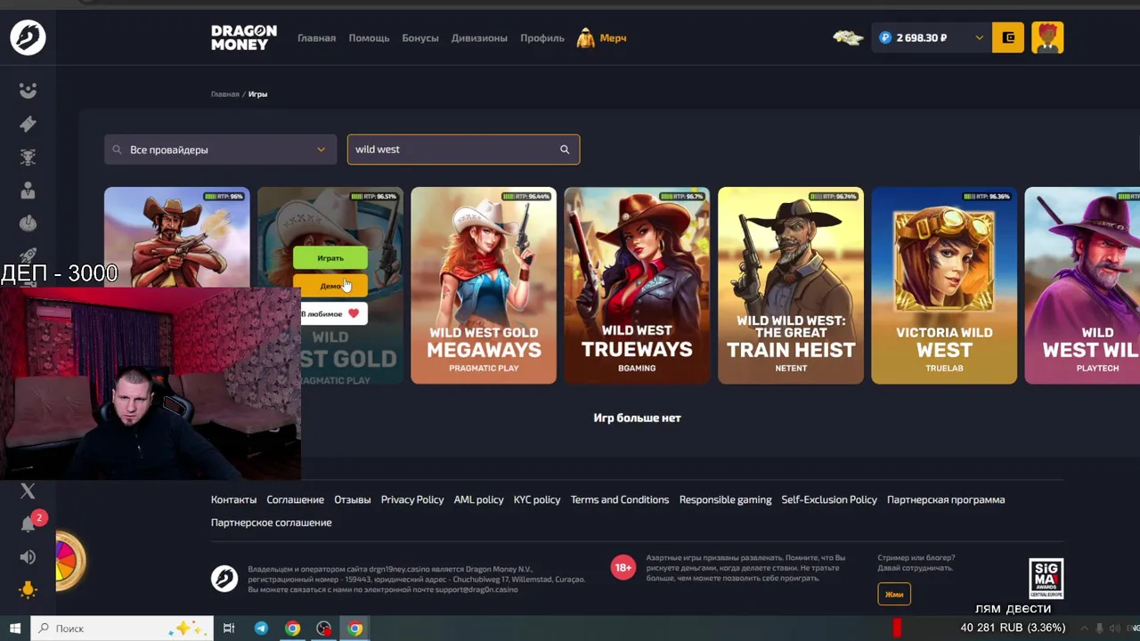Open the Victoria Wild West game card
The height and width of the screenshot is (641, 1140).
[x=944, y=285]
